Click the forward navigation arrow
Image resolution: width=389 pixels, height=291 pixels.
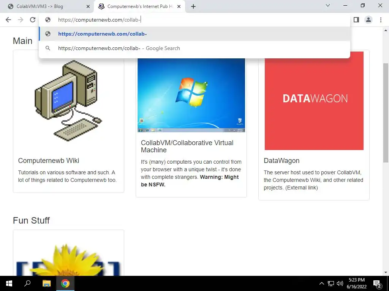tap(21, 20)
